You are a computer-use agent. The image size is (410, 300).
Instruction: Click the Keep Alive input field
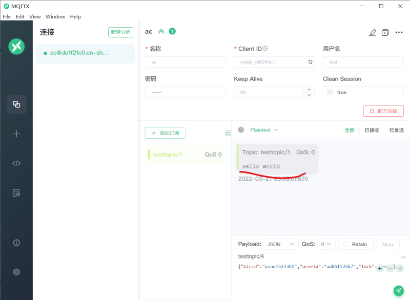click(x=269, y=93)
